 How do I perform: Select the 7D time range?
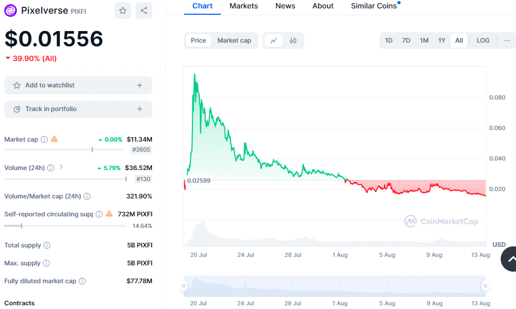406,41
